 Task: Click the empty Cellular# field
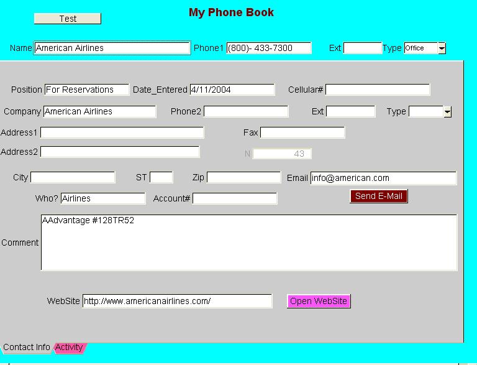pos(378,90)
